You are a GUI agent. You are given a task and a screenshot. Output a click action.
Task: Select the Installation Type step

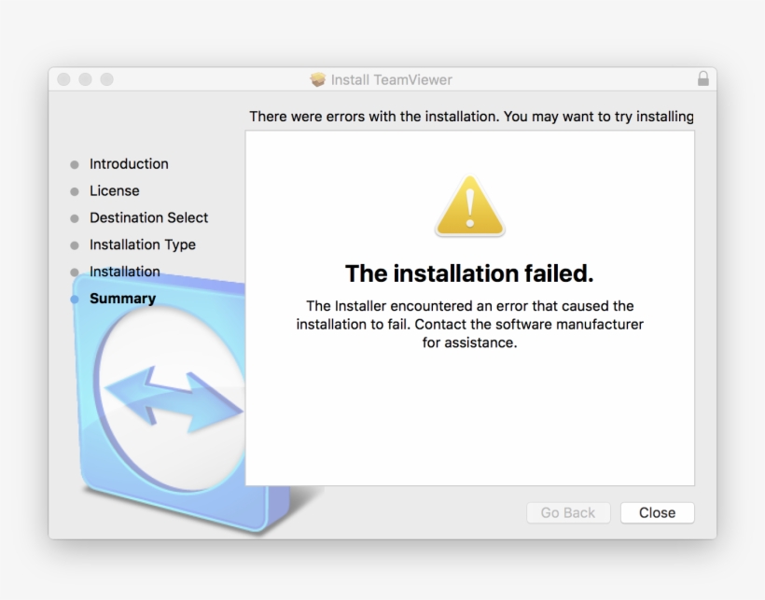[143, 244]
